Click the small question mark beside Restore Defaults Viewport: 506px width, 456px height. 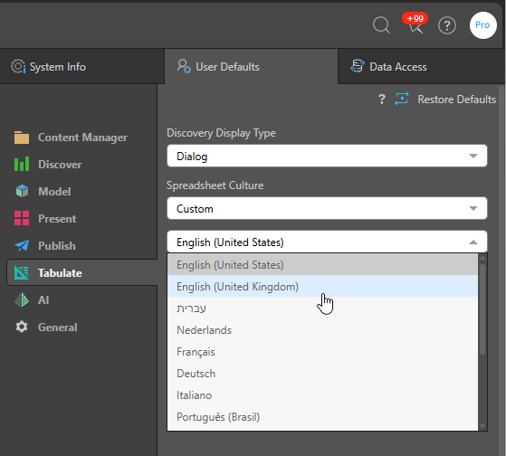pos(382,99)
